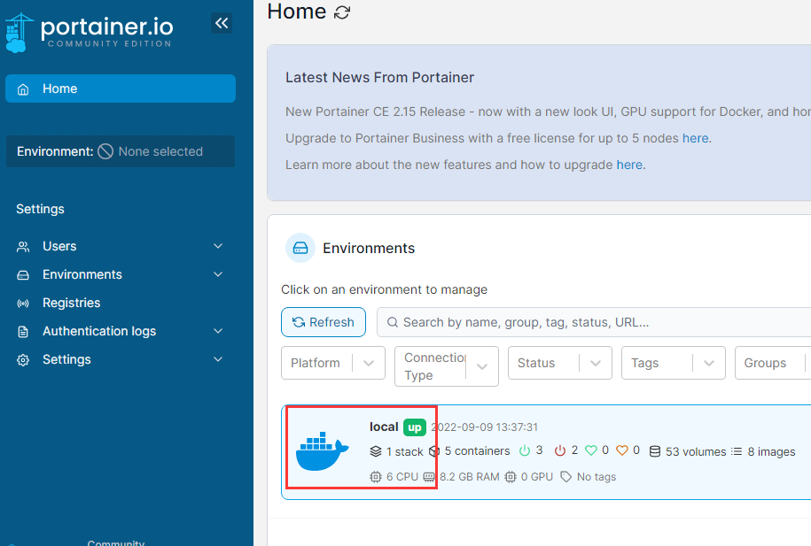
Task: Click the RAM memory icon
Action: 429,477
